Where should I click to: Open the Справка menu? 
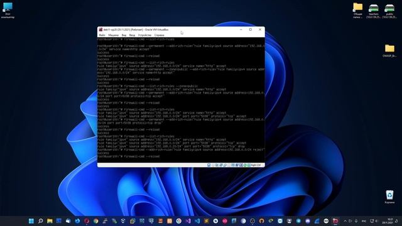[159, 35]
